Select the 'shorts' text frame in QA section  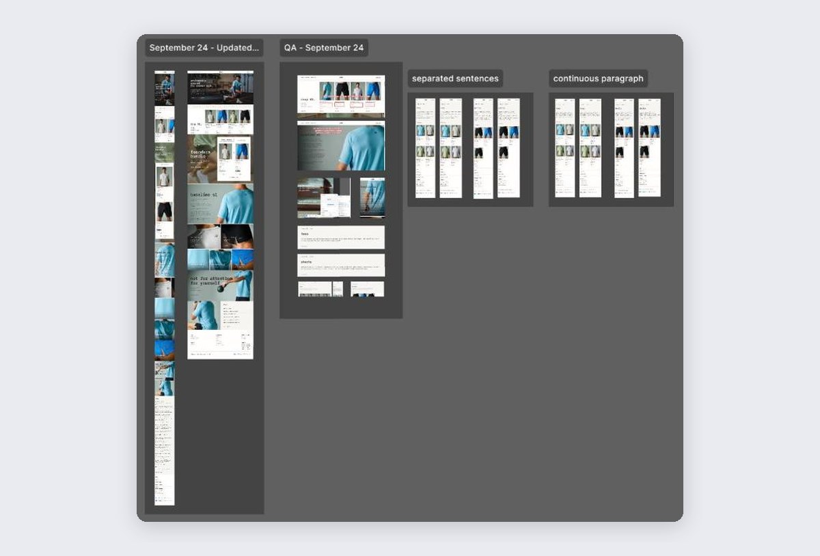coord(341,265)
